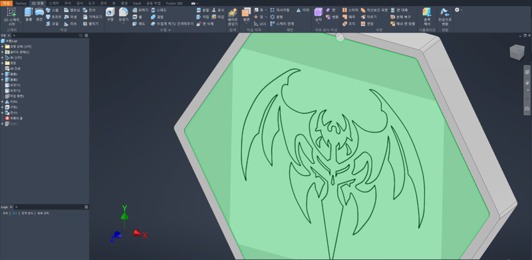Expand the 돌출1 feature node
Screen dimensions: 532x260
coord(3,74)
